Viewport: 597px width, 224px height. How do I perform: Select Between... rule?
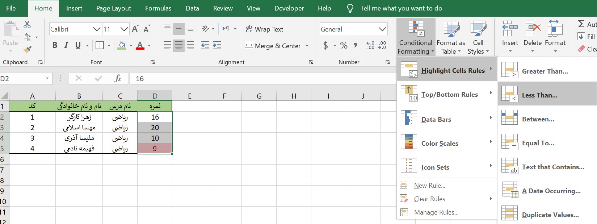click(x=547, y=119)
